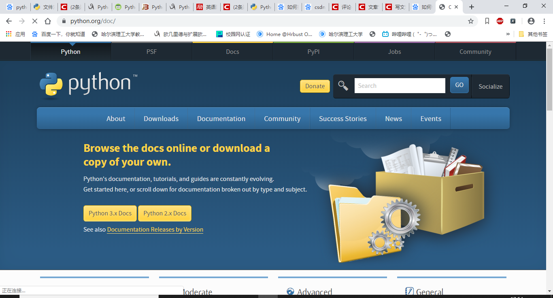Click the Python 3.x Docs button

click(110, 213)
